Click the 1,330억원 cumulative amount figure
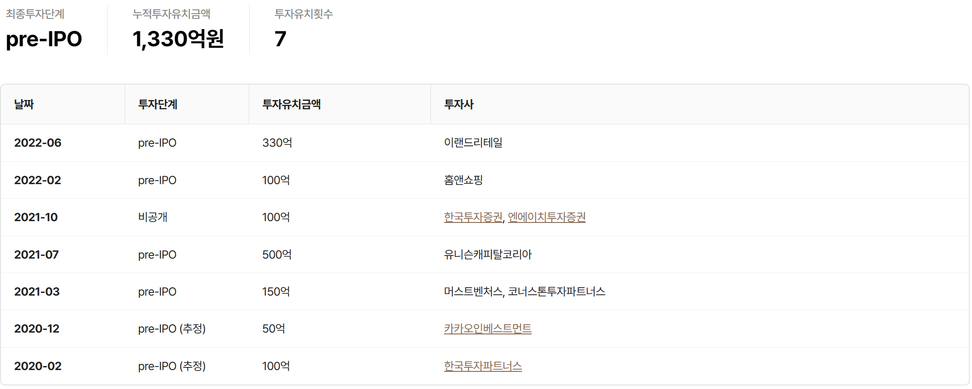Screen dimensions: 972x389 click(x=178, y=39)
